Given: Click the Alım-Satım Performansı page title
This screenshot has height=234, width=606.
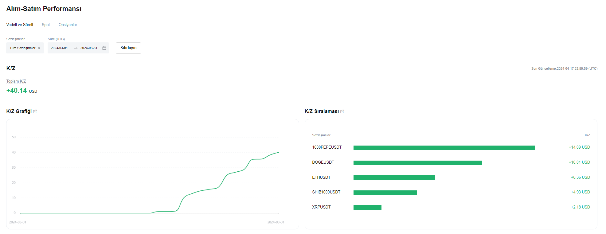Looking at the screenshot, I should pyautogui.click(x=44, y=9).
